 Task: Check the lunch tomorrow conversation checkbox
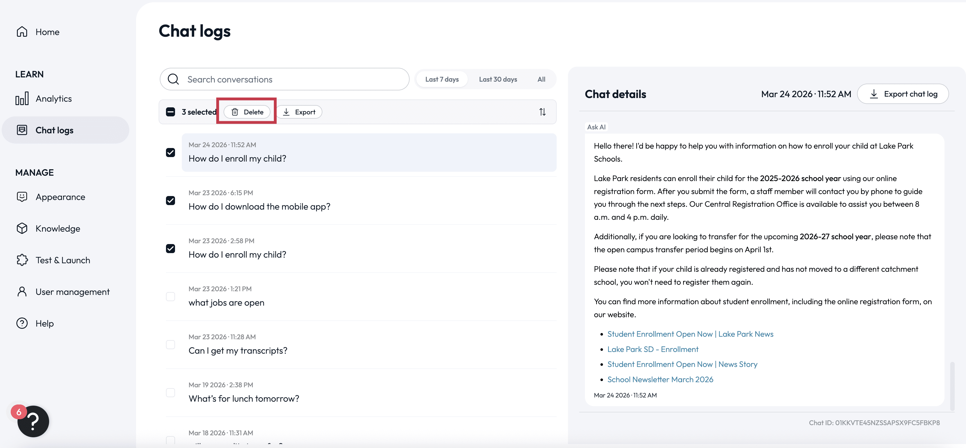(170, 392)
